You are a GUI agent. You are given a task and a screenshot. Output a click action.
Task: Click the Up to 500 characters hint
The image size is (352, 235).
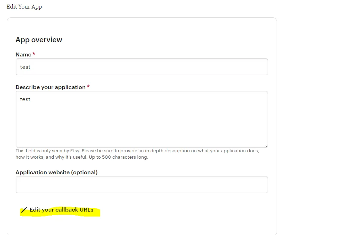pyautogui.click(x=118, y=157)
